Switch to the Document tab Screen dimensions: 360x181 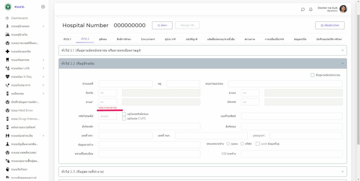(x=148, y=39)
